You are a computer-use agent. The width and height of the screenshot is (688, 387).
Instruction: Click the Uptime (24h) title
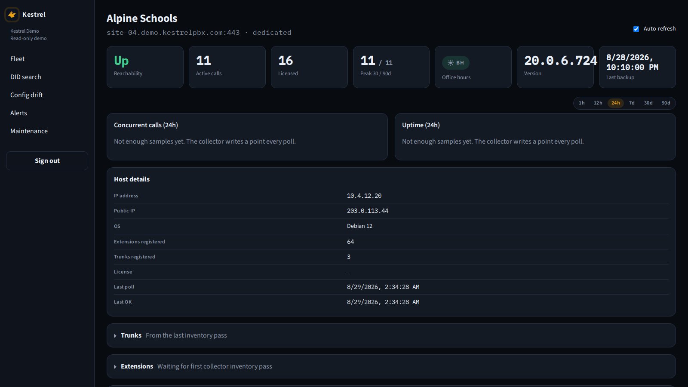(x=421, y=125)
